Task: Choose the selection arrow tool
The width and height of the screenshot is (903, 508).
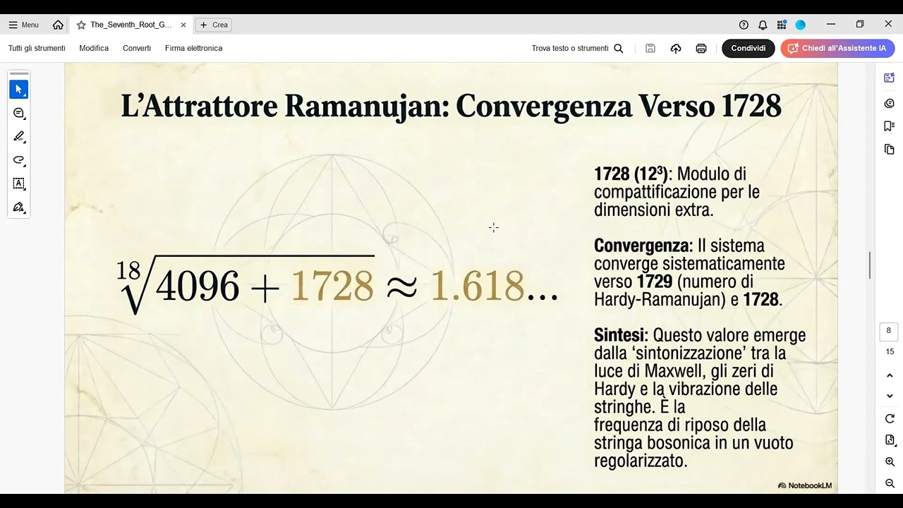Action: click(x=19, y=90)
